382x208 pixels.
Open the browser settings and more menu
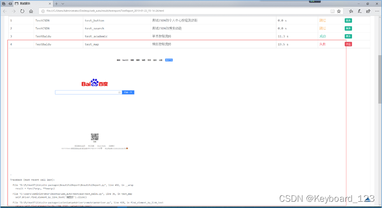[x=377, y=11]
